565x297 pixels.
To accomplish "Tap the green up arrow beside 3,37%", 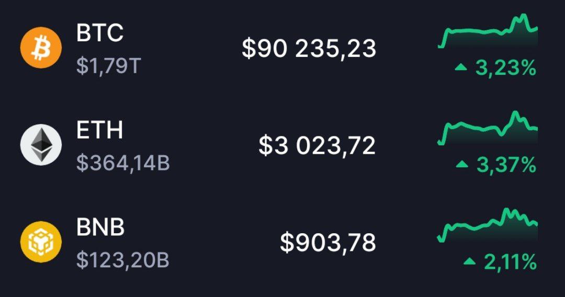I will pos(461,164).
